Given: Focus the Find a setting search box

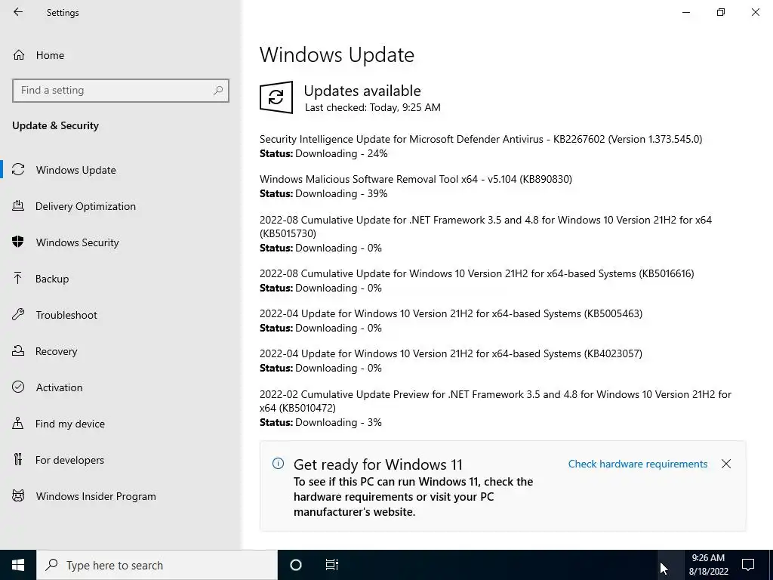Looking at the screenshot, I should coord(120,91).
